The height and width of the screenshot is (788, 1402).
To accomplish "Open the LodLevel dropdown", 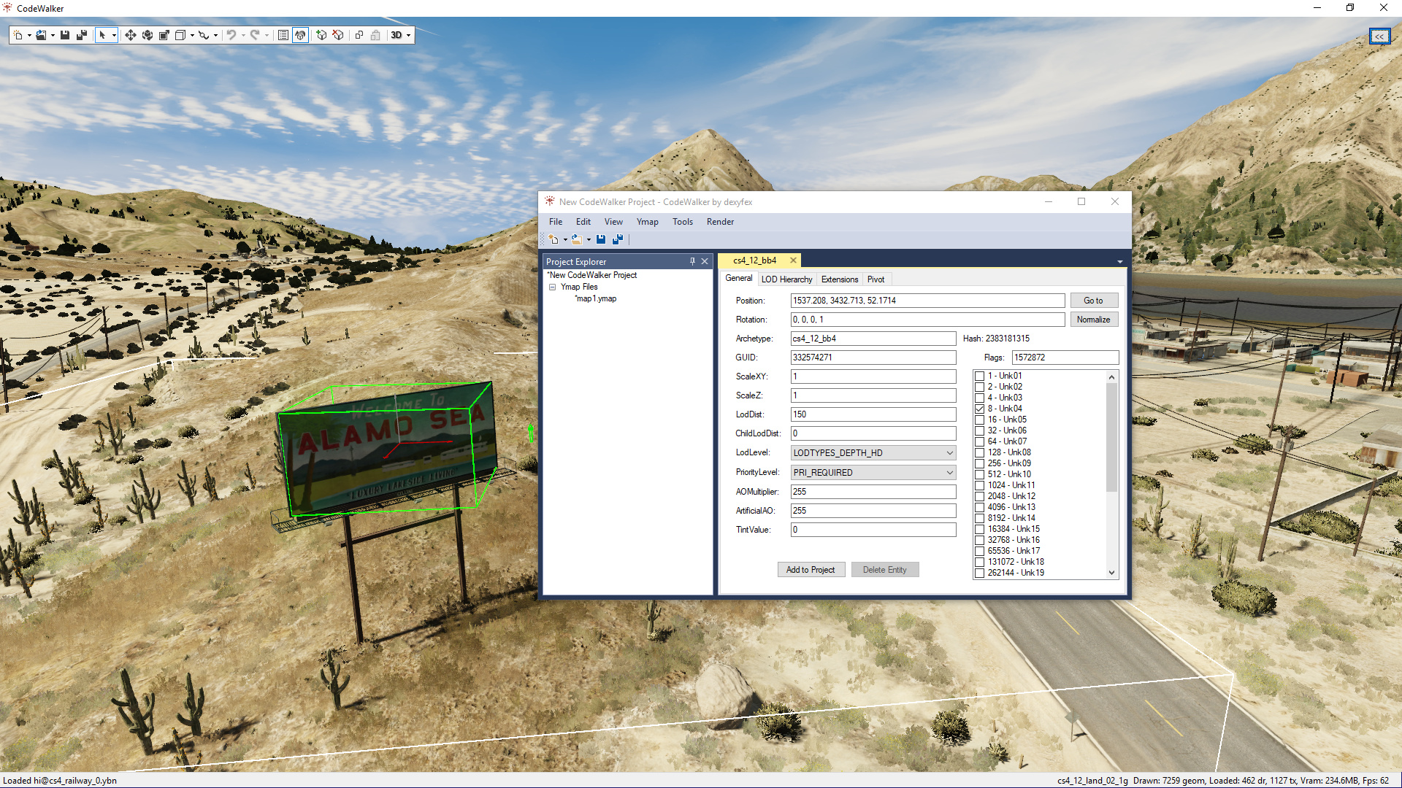I will click(x=949, y=453).
